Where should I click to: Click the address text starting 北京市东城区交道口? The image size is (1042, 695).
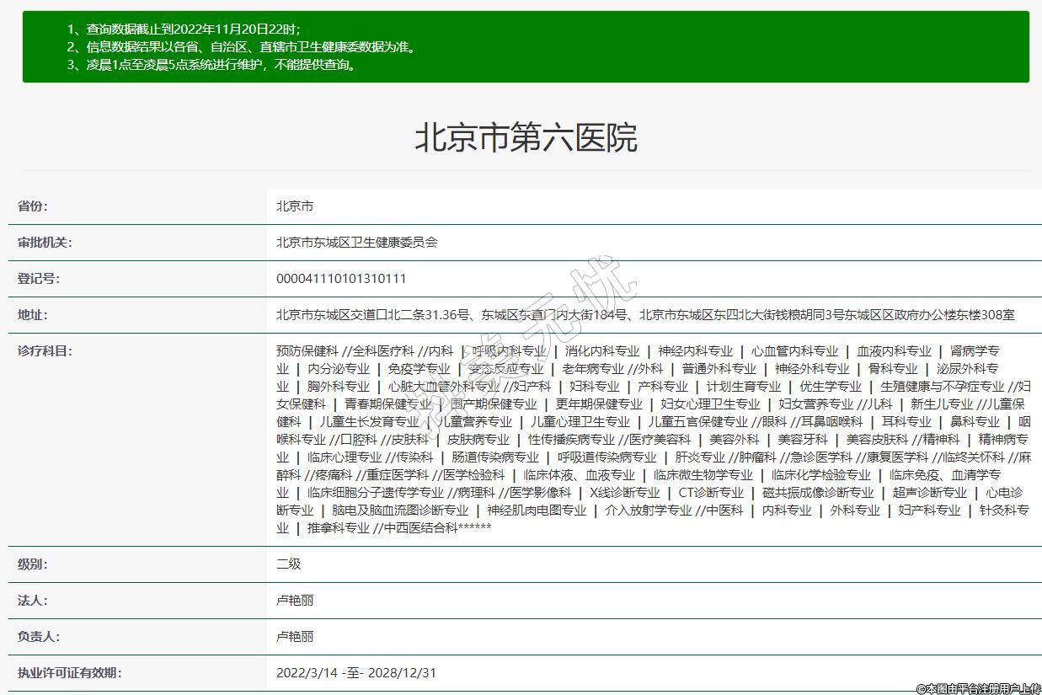point(645,315)
